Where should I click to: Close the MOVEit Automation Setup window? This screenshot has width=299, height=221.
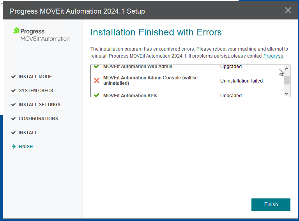[288, 10]
